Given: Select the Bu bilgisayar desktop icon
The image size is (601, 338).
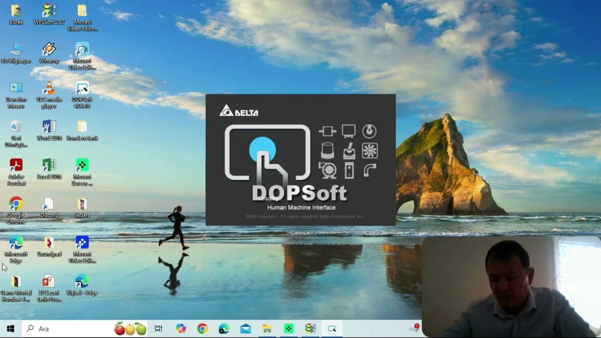Looking at the screenshot, I should click(16, 53).
